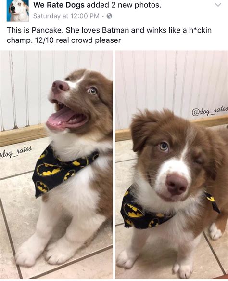The image size is (228, 281).
Task: Click the globe public privacy icon
Action: pos(109,16)
